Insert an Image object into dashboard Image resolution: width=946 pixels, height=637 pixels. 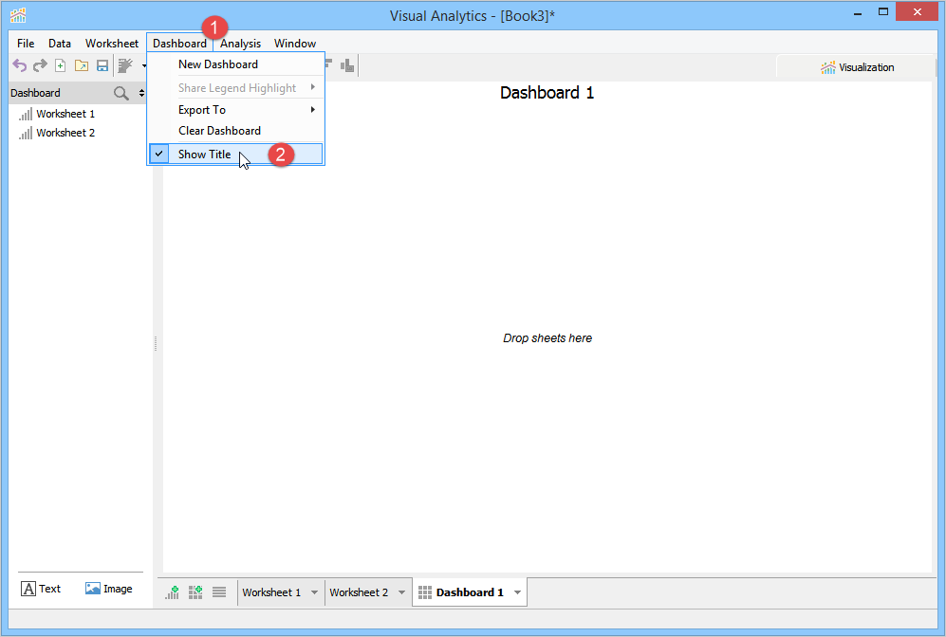(x=108, y=589)
